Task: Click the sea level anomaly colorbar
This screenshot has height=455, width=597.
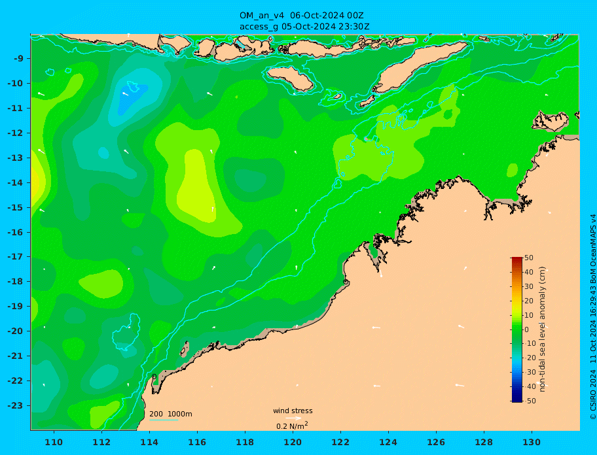Action: pyautogui.click(x=516, y=329)
